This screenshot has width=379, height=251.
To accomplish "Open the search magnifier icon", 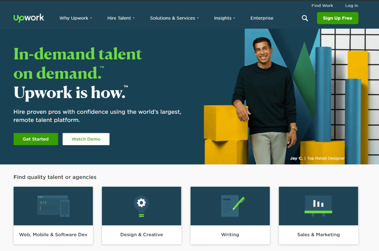I will click(x=305, y=18).
